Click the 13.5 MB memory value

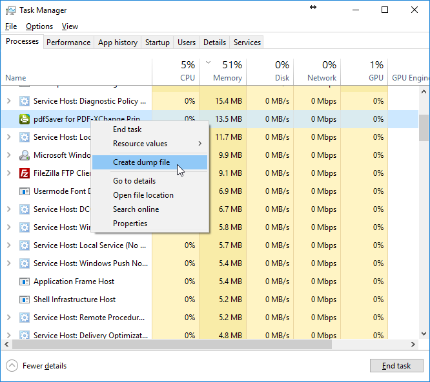coord(229,119)
